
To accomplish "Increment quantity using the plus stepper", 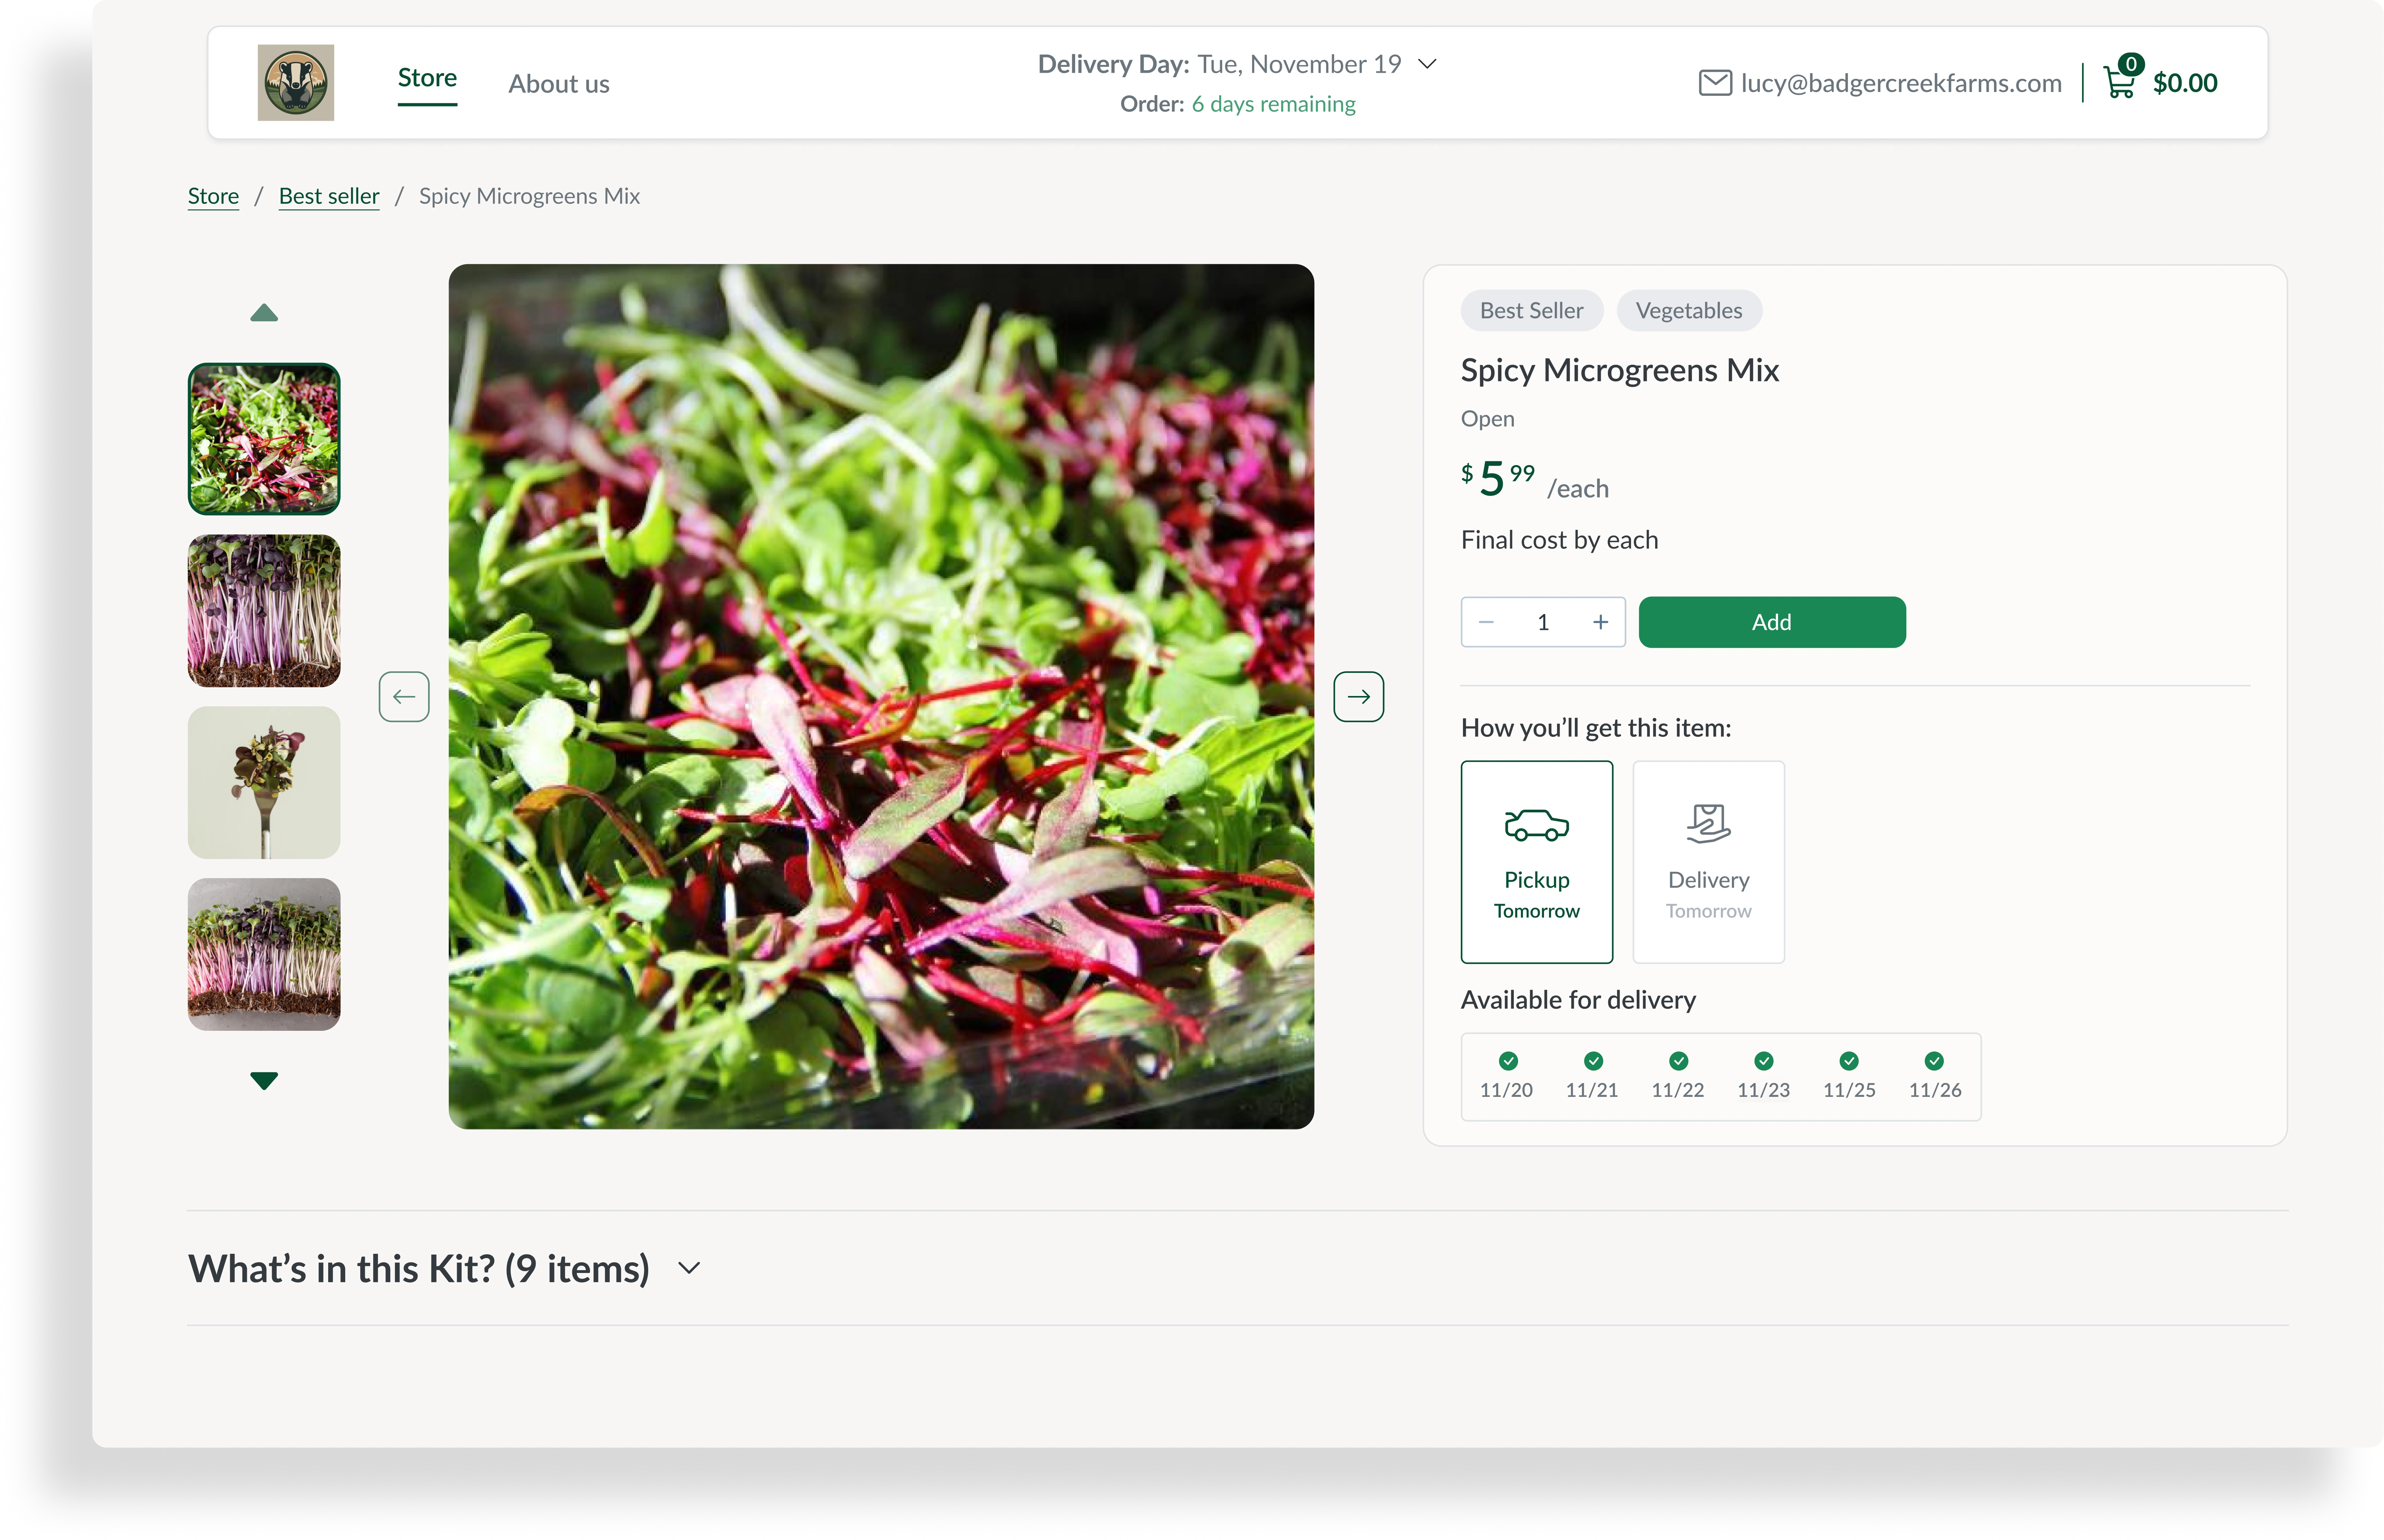I will (1600, 621).
